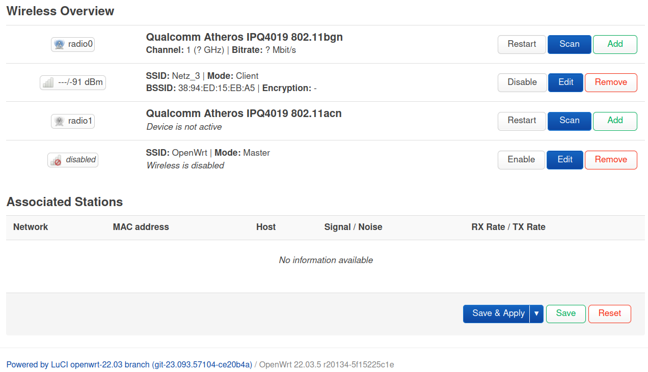Add a new network to radio1
The image size is (648, 372).
[x=615, y=121]
